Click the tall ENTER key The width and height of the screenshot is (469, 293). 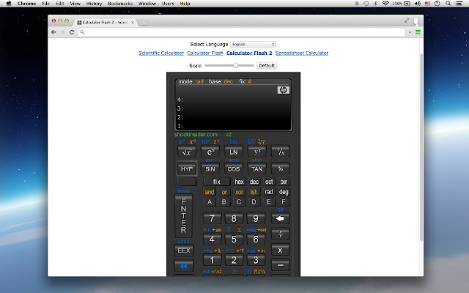pos(183,216)
